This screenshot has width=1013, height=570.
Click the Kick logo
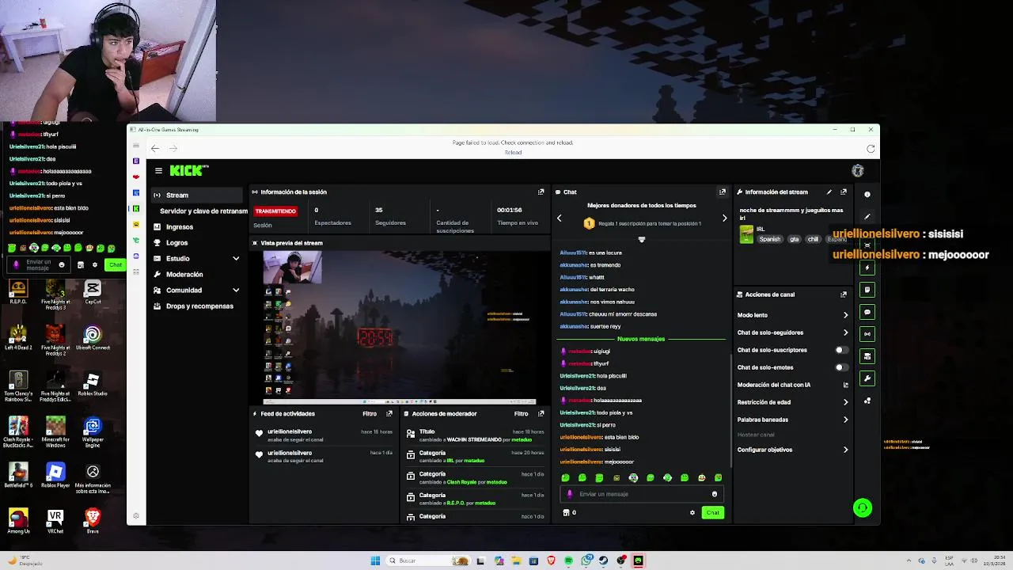(x=188, y=170)
